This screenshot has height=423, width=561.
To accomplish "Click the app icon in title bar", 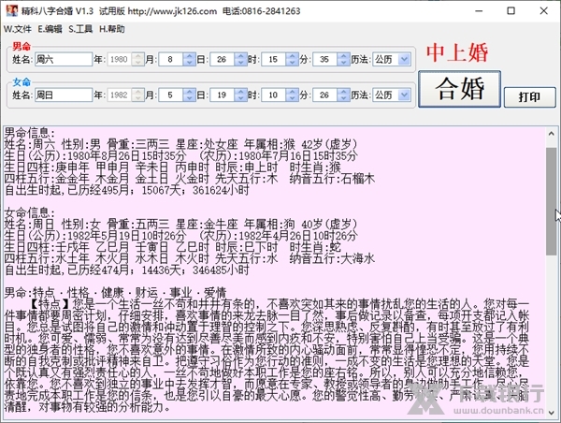I will click(12, 10).
